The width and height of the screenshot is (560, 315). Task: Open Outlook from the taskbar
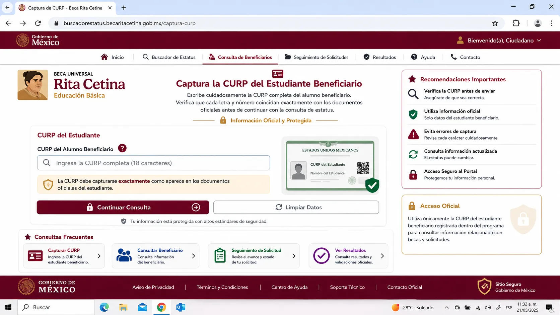coord(181,307)
